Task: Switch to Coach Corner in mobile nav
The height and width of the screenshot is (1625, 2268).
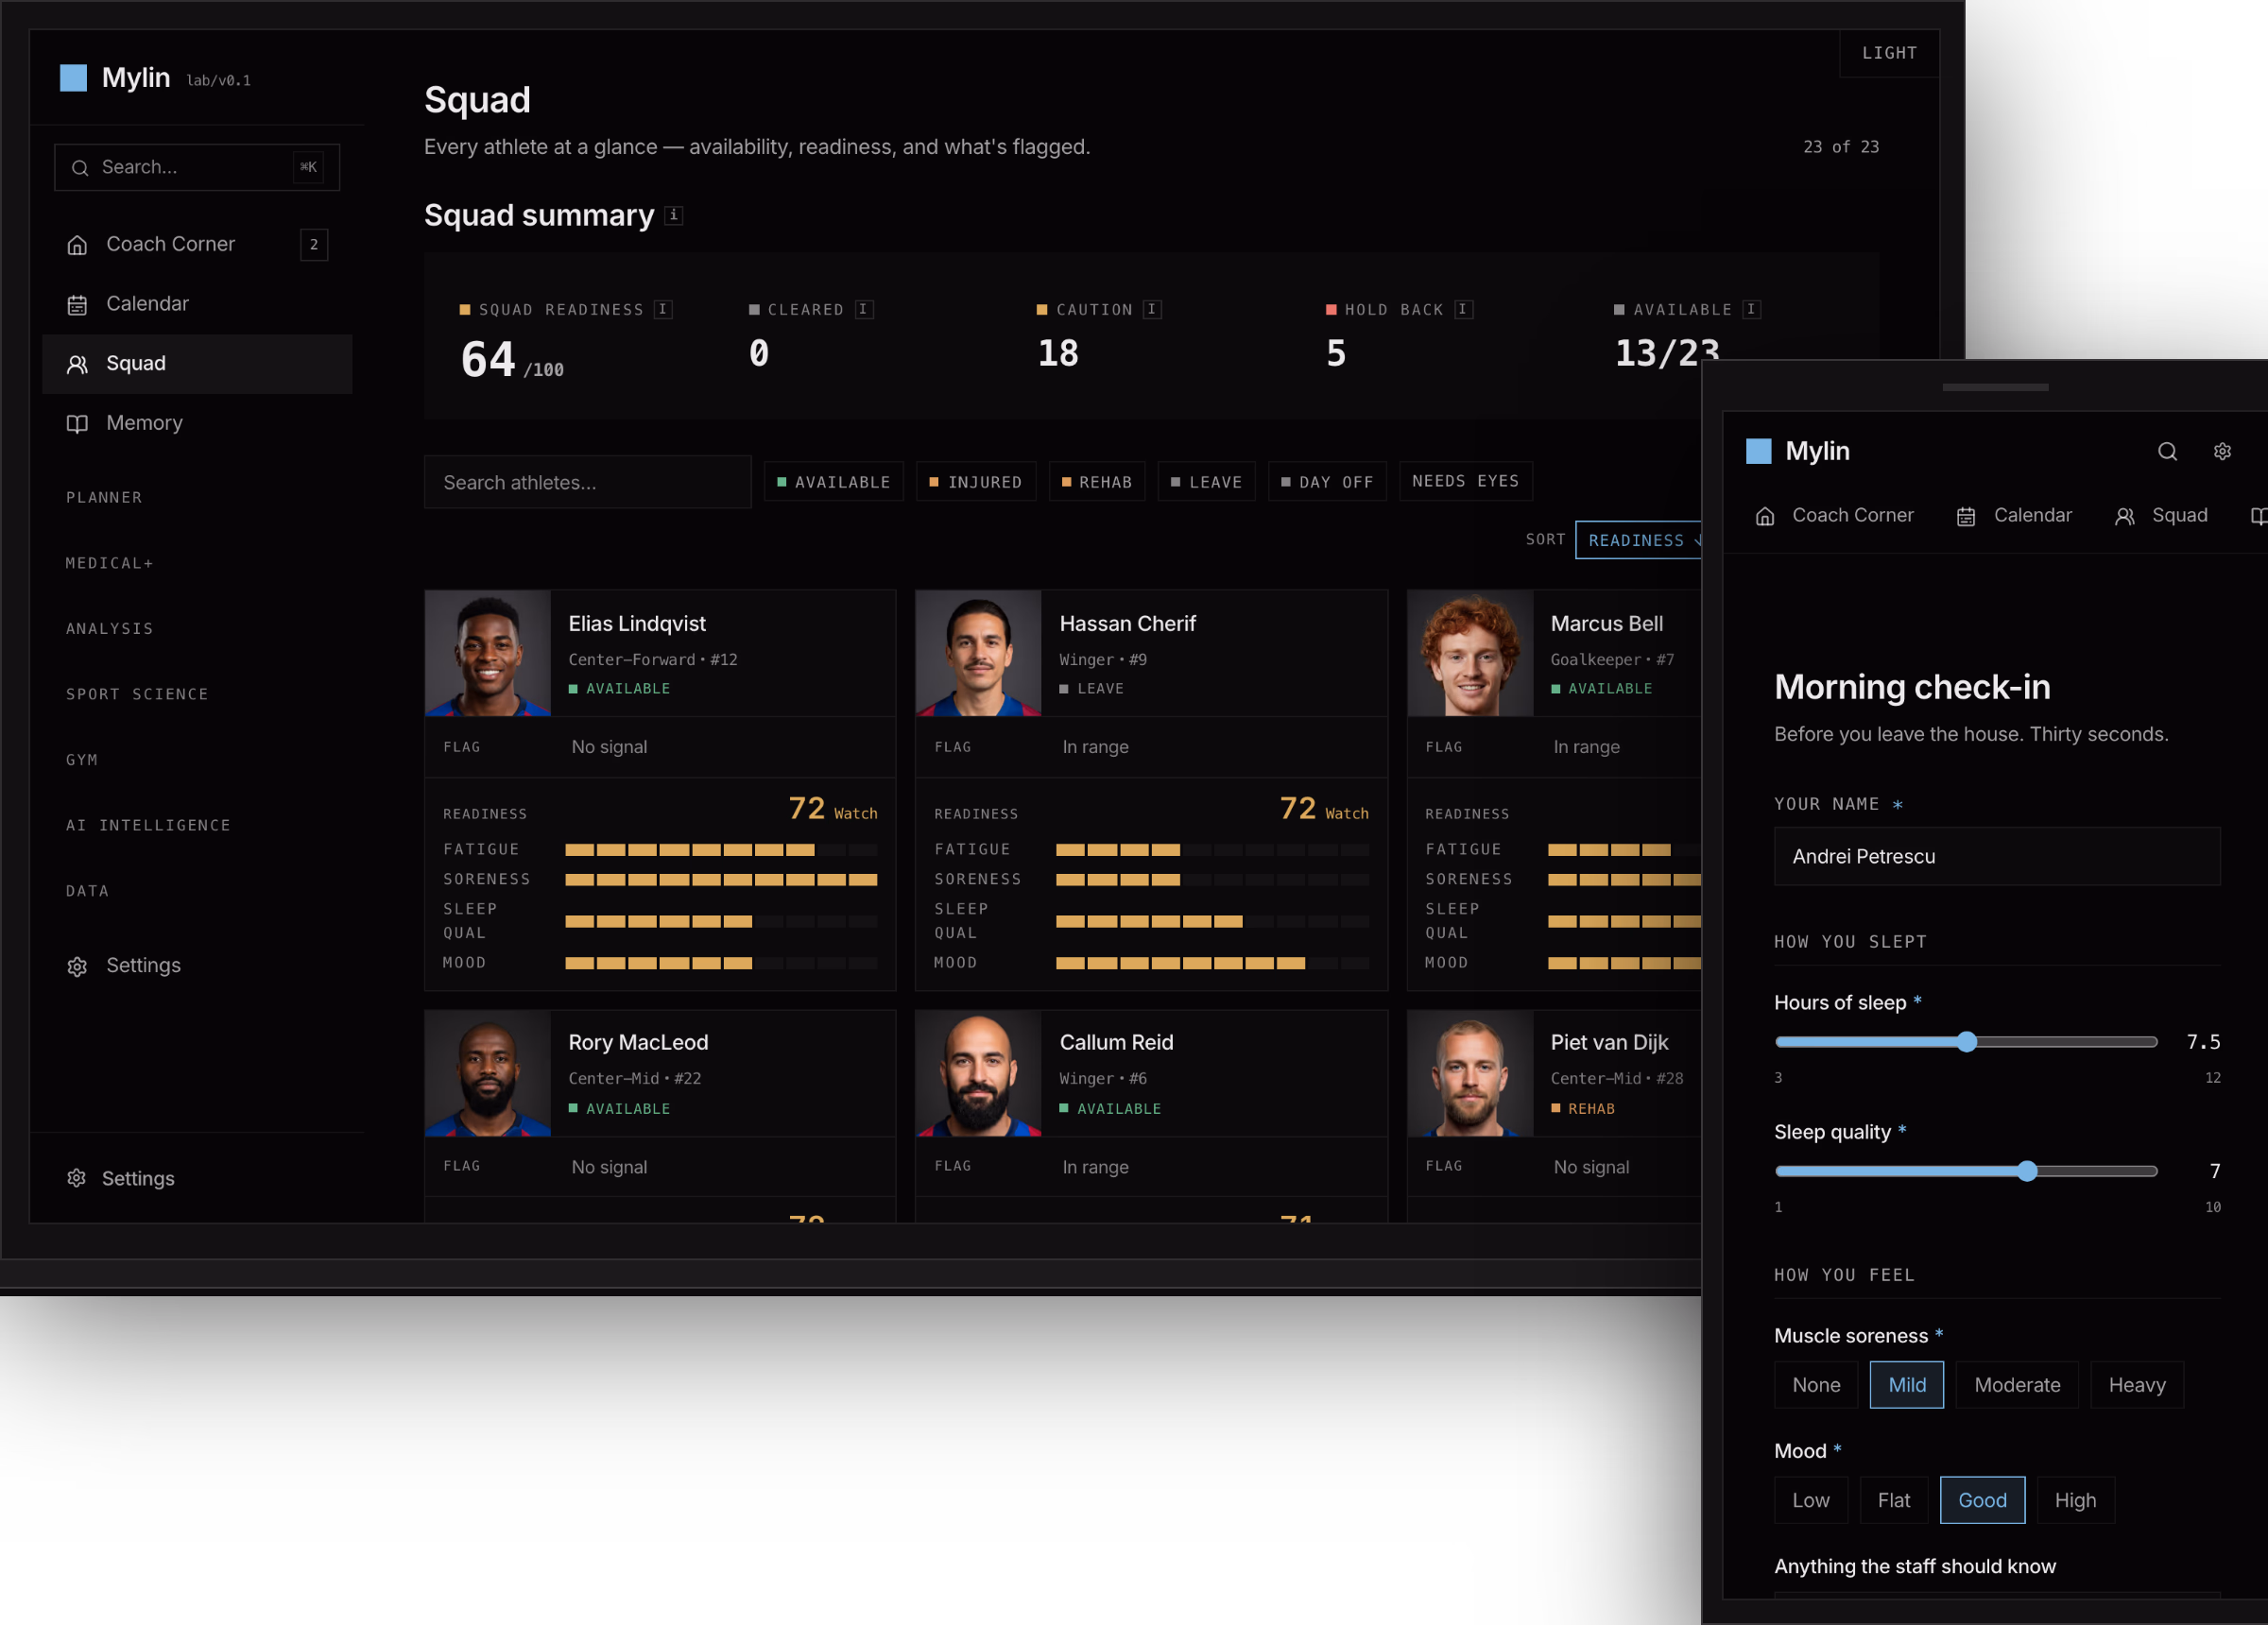Action: click(1834, 516)
